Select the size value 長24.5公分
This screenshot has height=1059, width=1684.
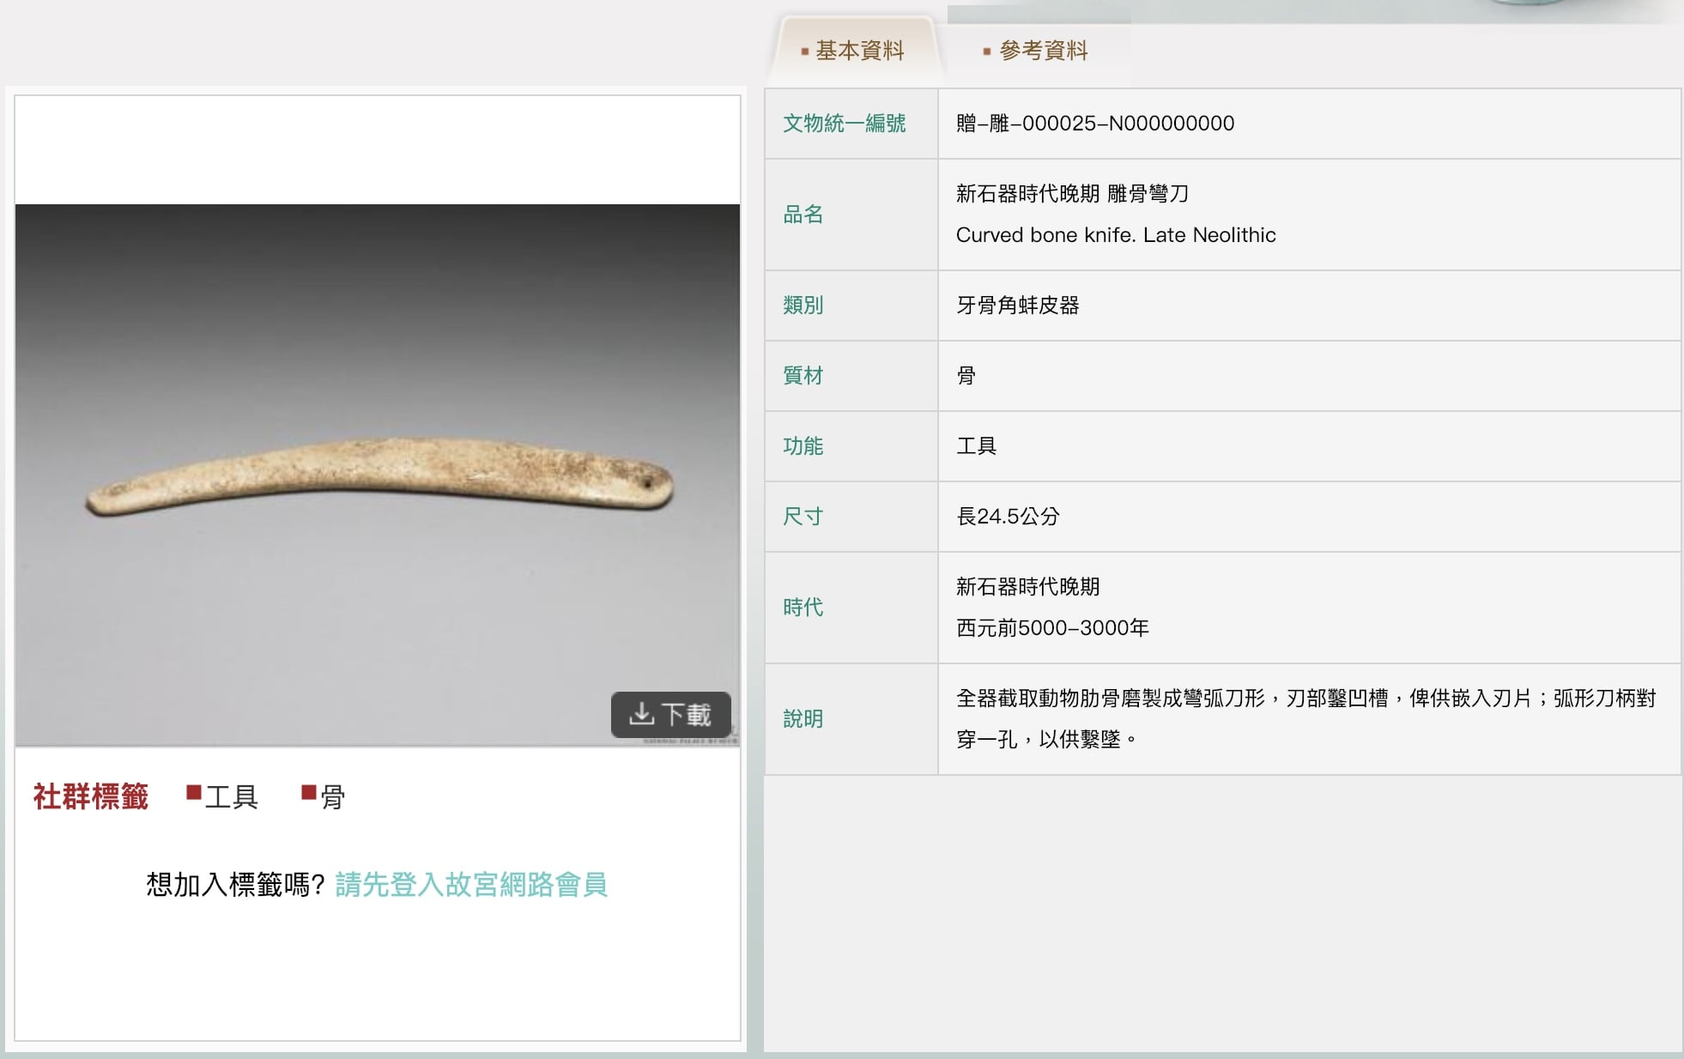[x=1008, y=517]
